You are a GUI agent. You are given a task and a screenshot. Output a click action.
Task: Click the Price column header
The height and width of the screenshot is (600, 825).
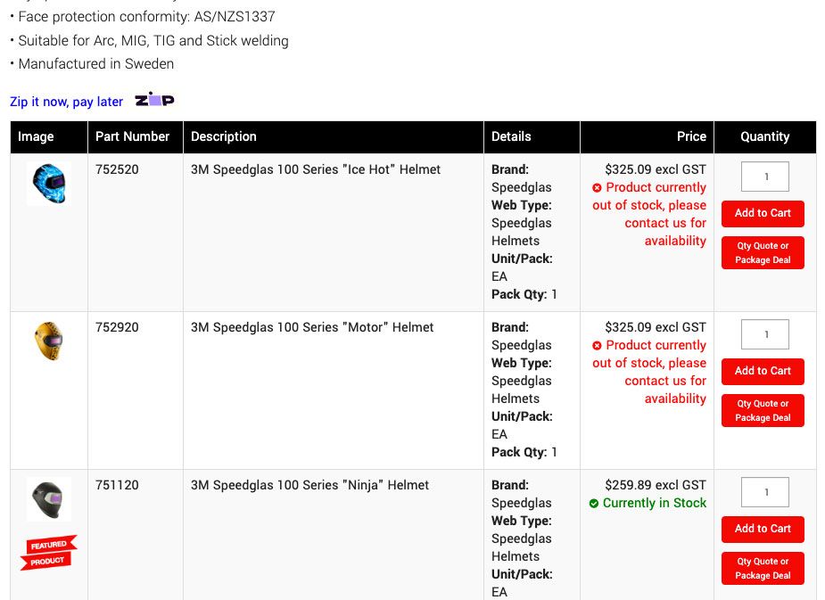691,136
